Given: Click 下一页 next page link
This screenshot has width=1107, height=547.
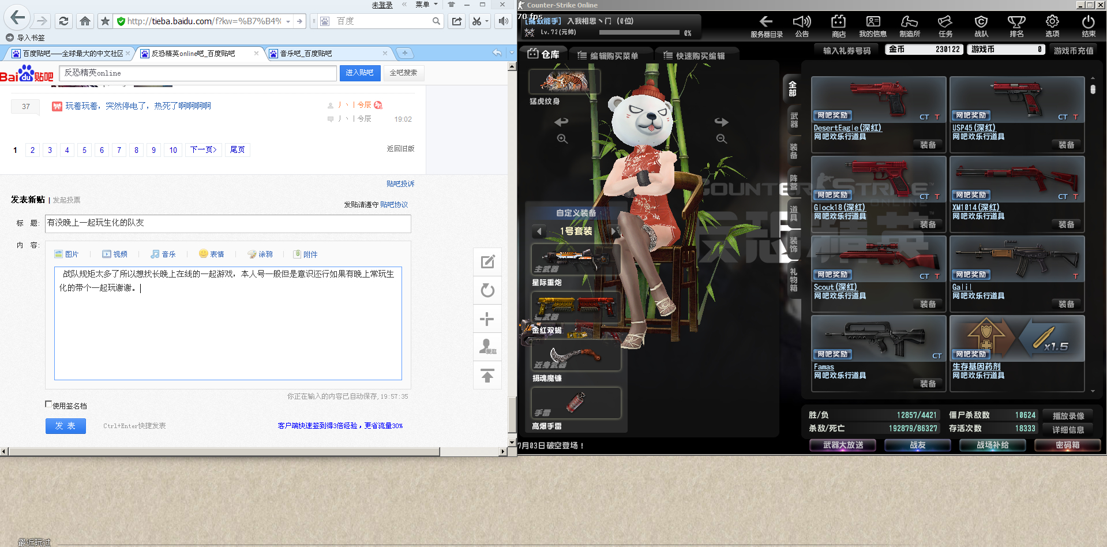Looking at the screenshot, I should 204,150.
